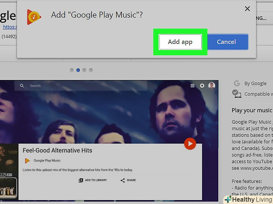
Task: Click the Google G logo
Action: [237, 83]
